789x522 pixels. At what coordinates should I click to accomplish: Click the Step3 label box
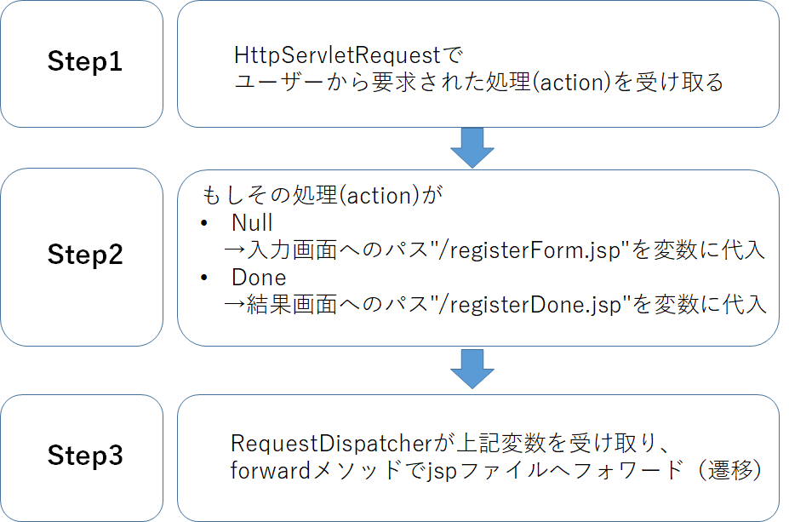click(82, 458)
